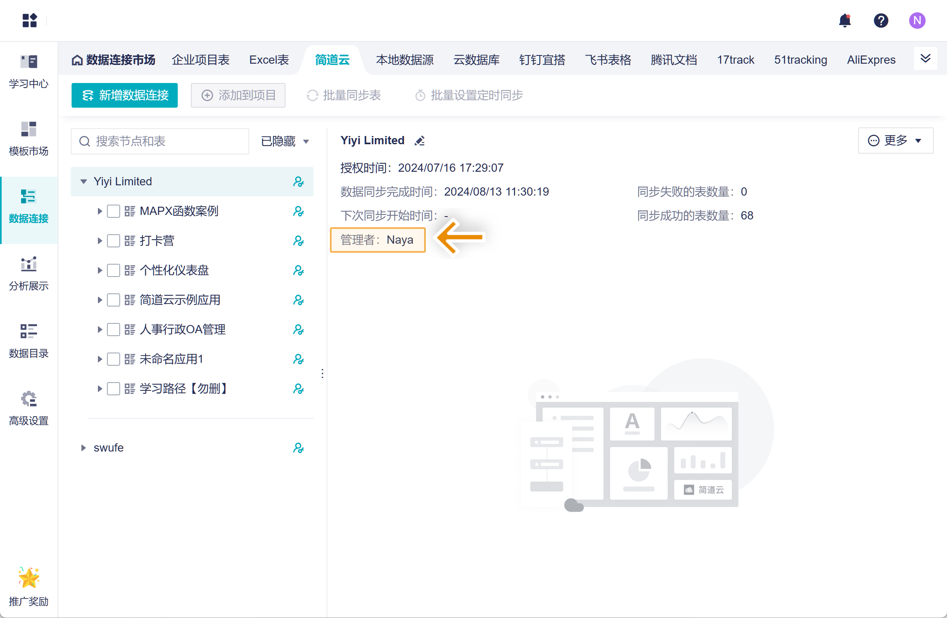Expand more data source tabs chevron
This screenshot has width=947, height=618.
[x=925, y=59]
